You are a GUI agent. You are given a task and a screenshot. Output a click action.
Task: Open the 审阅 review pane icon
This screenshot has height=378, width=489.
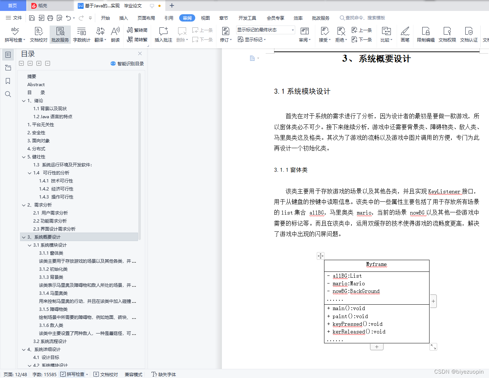pos(305,34)
